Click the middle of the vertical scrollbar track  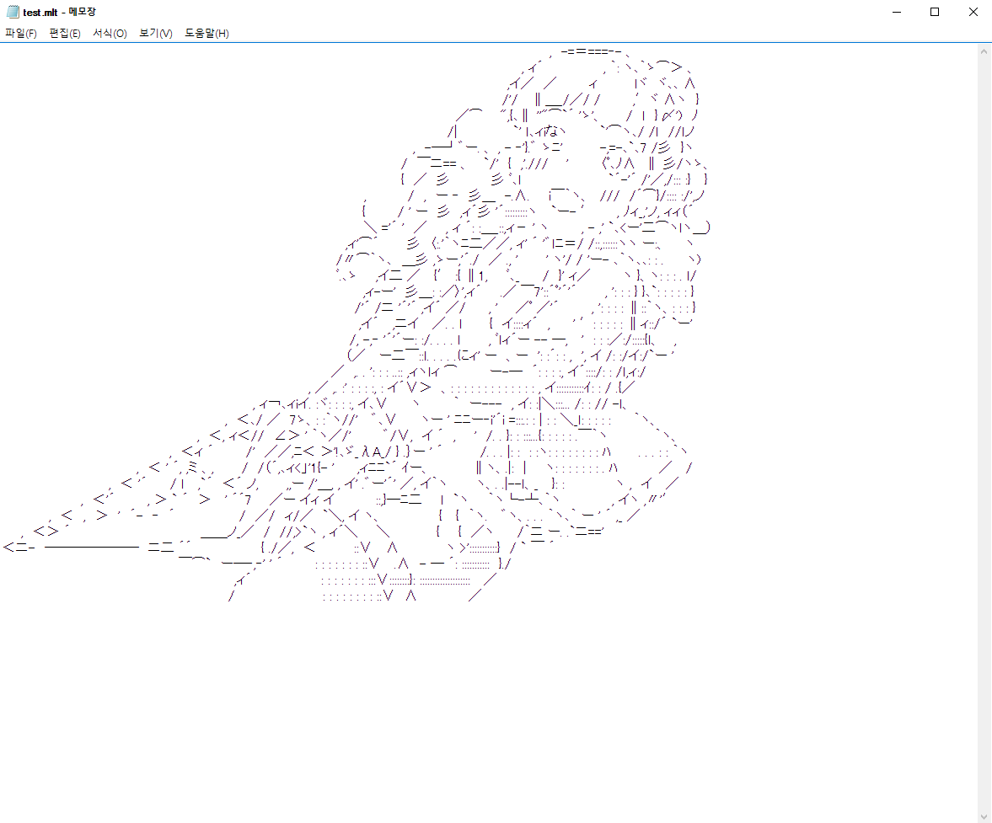point(984,433)
